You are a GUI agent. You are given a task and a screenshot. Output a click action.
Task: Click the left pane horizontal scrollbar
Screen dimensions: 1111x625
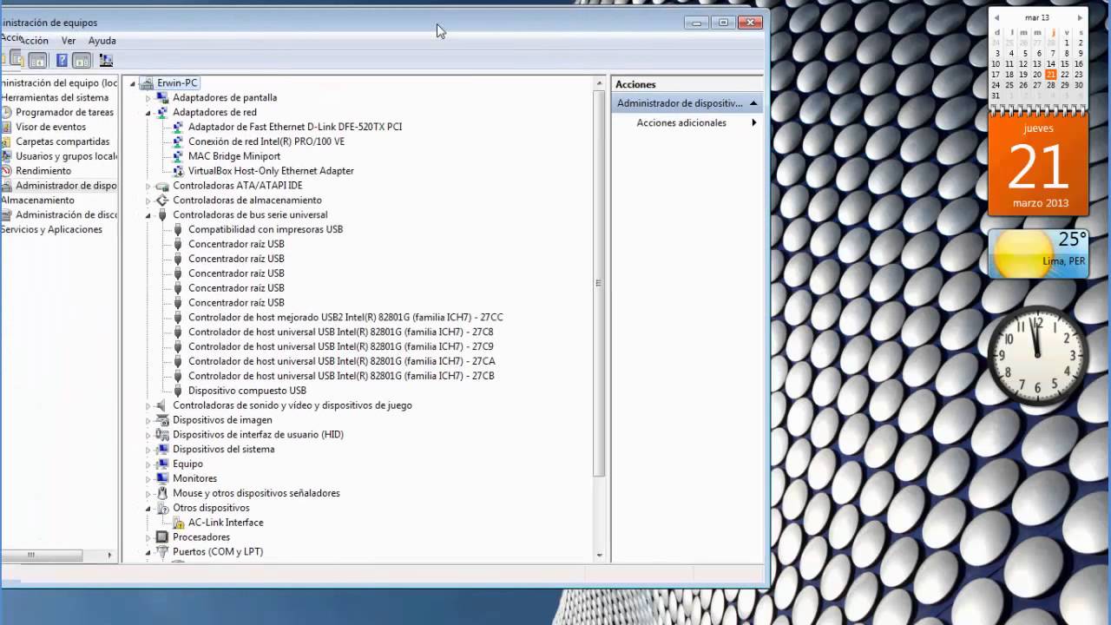pyautogui.click(x=43, y=555)
